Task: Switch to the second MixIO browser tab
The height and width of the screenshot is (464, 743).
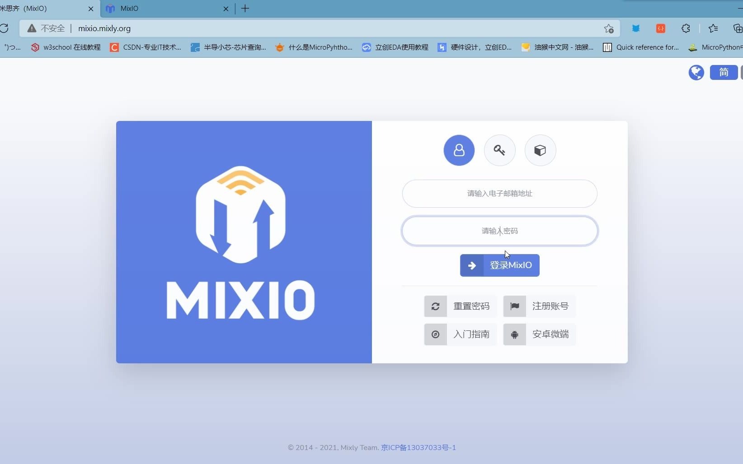Action: [167, 9]
